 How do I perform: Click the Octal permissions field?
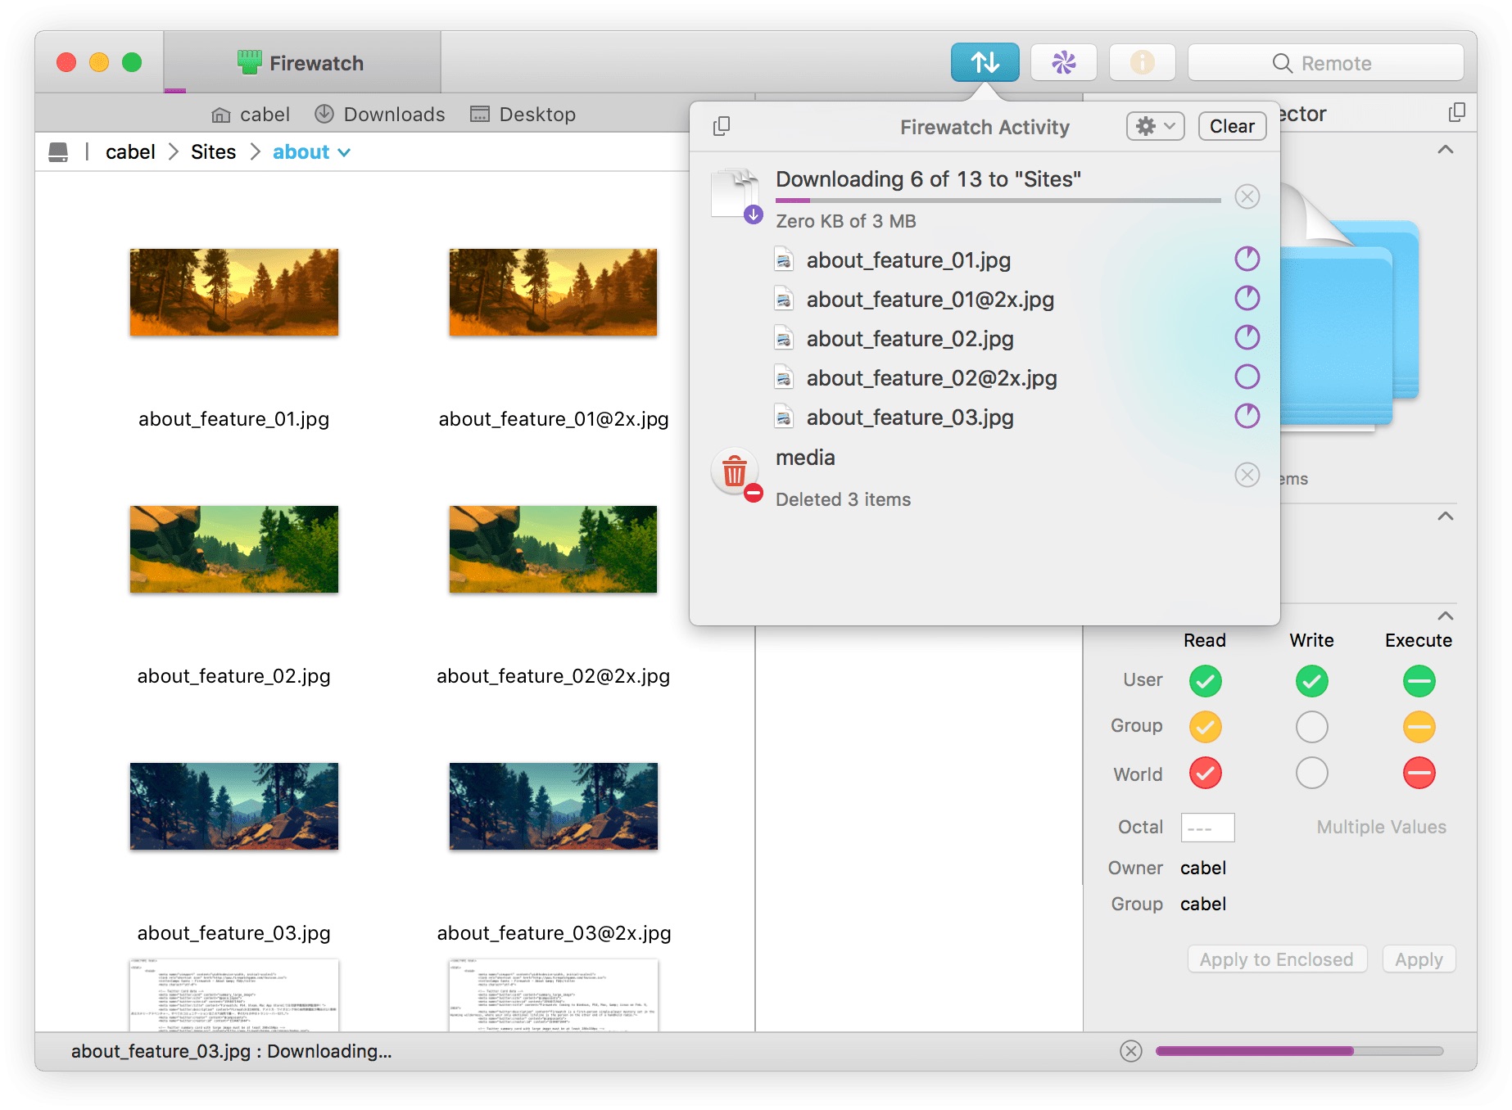1207,828
